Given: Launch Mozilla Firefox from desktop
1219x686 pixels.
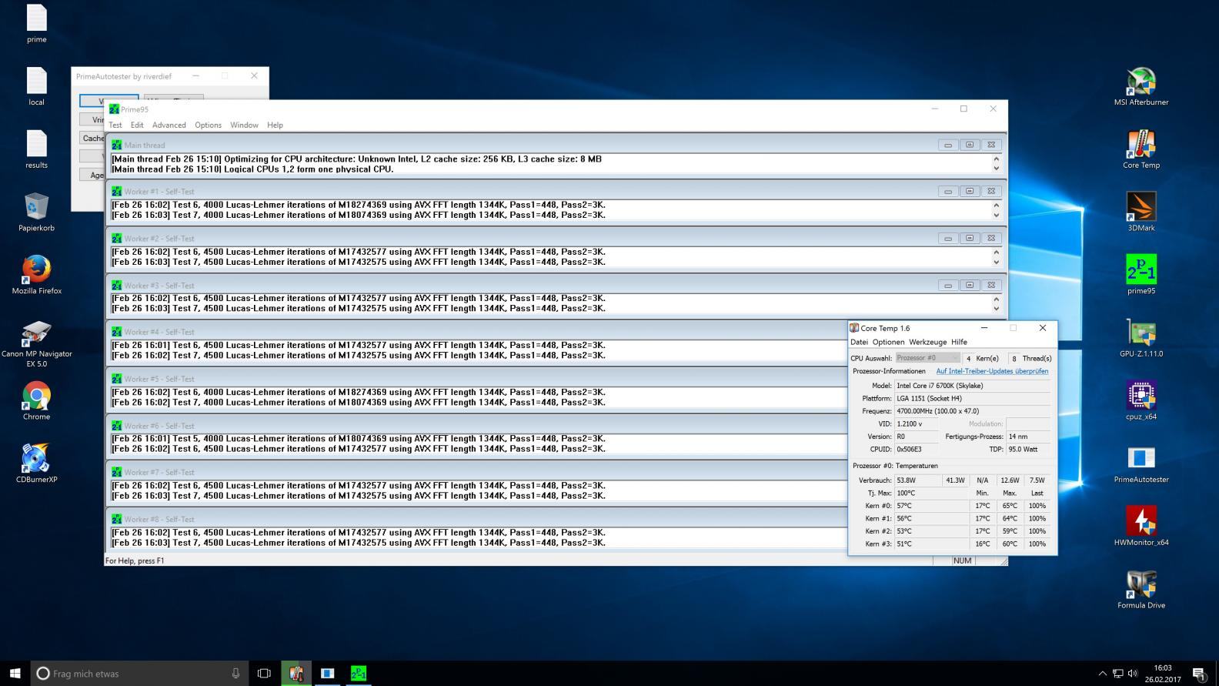Looking at the screenshot, I should [36, 275].
